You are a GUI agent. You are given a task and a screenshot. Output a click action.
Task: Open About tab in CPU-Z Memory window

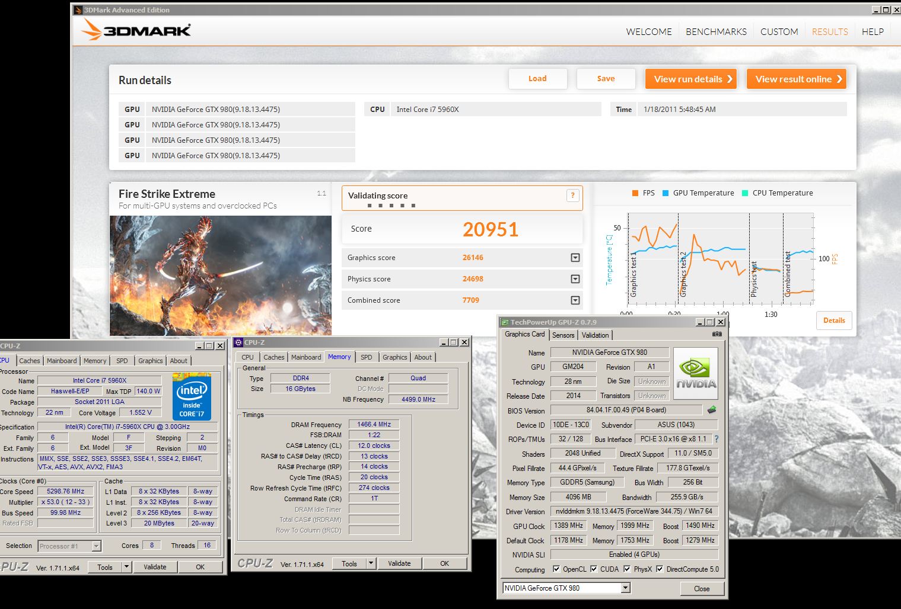[423, 357]
